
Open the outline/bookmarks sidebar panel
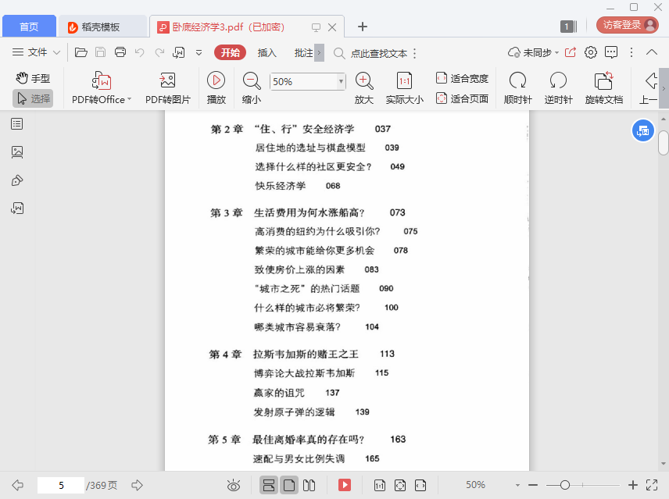coord(17,124)
